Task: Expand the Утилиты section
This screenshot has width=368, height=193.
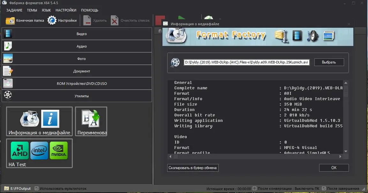Action: [x=82, y=96]
